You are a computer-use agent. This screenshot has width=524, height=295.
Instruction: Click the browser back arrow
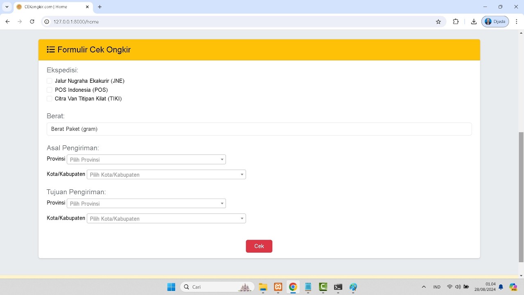point(7,22)
